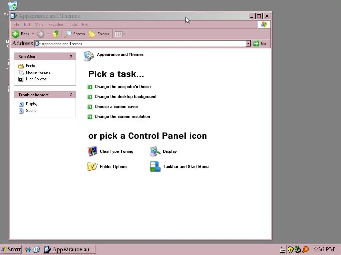Collapse the Troubleshooters panel
The width and height of the screenshot is (341, 255).
pyautogui.click(x=71, y=95)
